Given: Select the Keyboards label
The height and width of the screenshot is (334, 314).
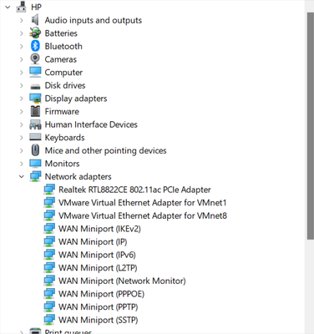Looking at the screenshot, I should tap(64, 138).
